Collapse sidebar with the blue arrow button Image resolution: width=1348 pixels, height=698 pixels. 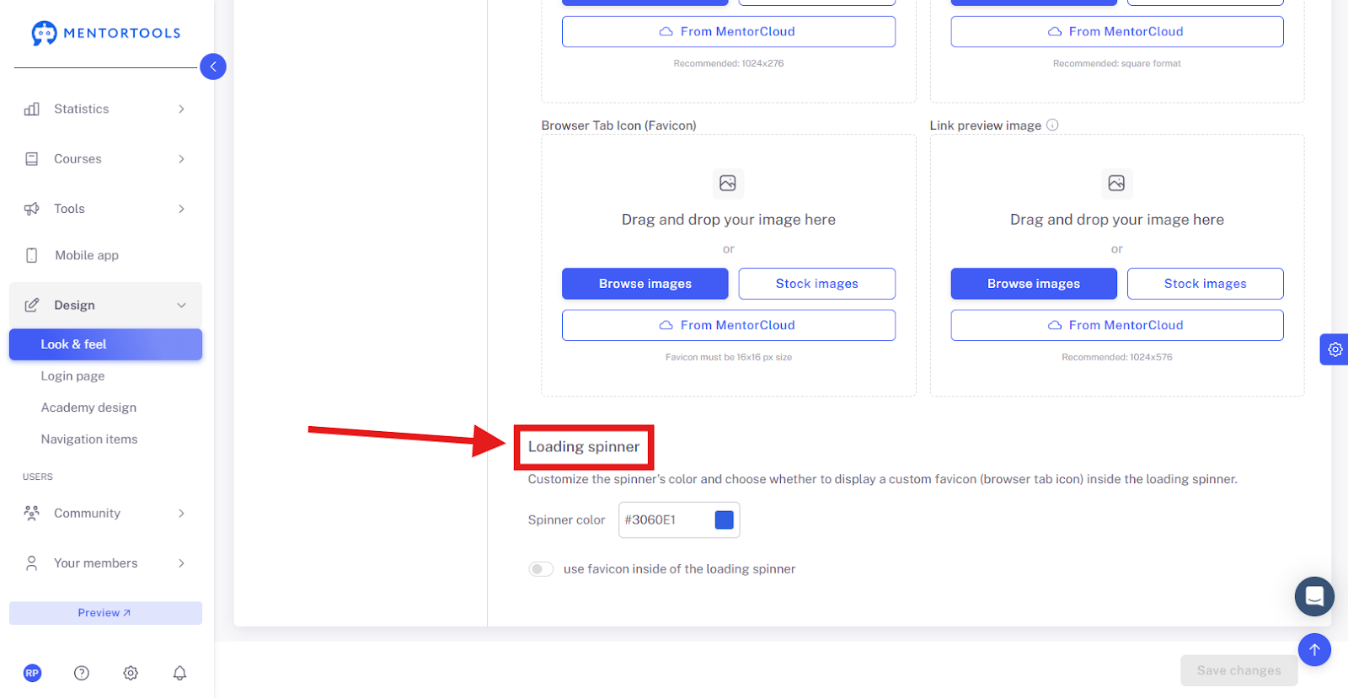[x=213, y=67]
